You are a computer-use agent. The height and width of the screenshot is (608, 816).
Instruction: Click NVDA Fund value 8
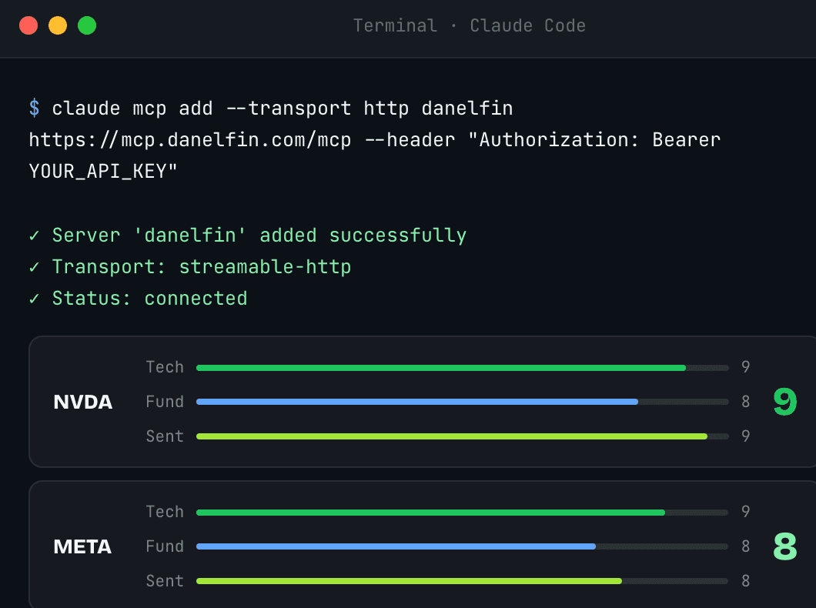(x=746, y=402)
